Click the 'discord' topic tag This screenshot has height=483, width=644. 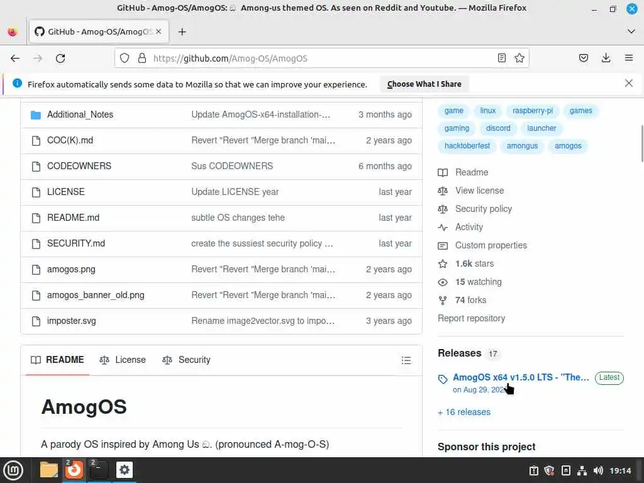pyautogui.click(x=498, y=128)
